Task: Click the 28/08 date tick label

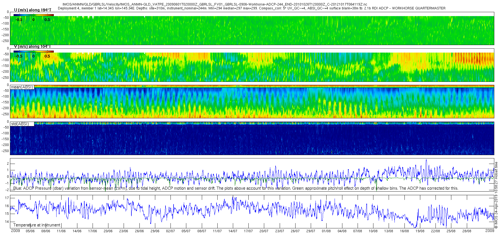Action: (467, 231)
